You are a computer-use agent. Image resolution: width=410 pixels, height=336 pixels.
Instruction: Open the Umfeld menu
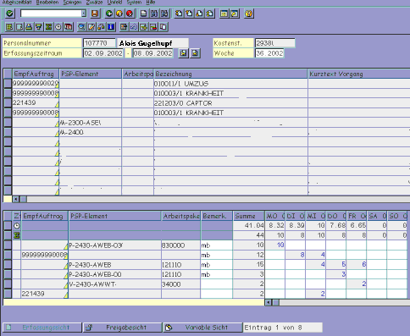coord(114,3)
